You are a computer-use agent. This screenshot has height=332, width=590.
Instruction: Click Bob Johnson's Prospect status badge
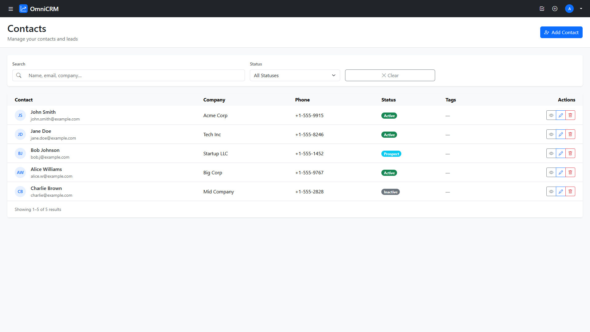point(391,154)
